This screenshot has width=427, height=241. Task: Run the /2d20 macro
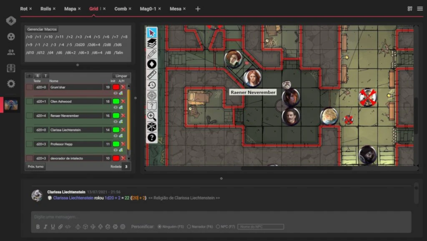(x=80, y=45)
